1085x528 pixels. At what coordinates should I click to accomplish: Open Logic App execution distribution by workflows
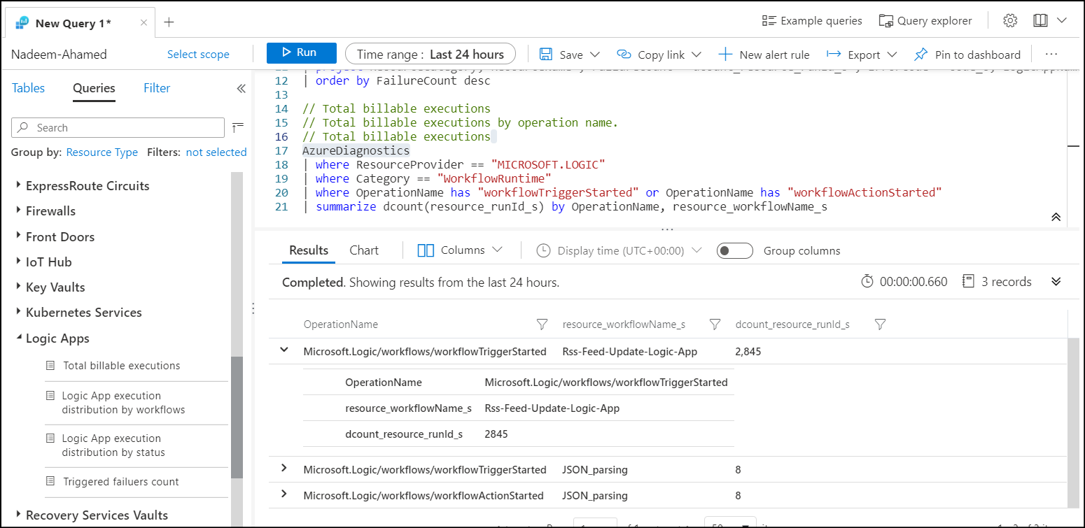[x=123, y=403]
